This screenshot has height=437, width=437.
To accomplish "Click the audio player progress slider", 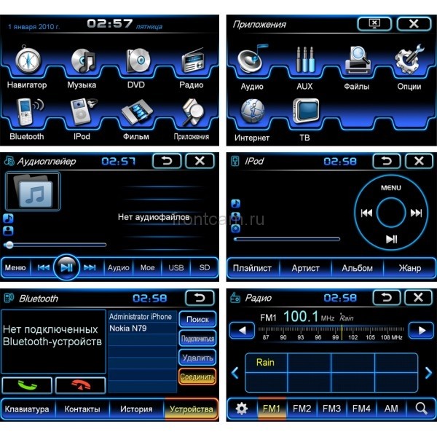I will [x=57, y=245].
